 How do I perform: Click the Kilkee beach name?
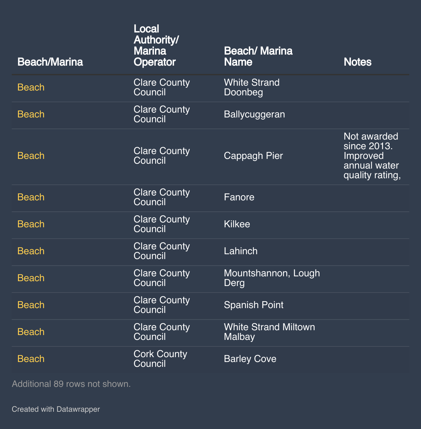pyautogui.click(x=237, y=224)
